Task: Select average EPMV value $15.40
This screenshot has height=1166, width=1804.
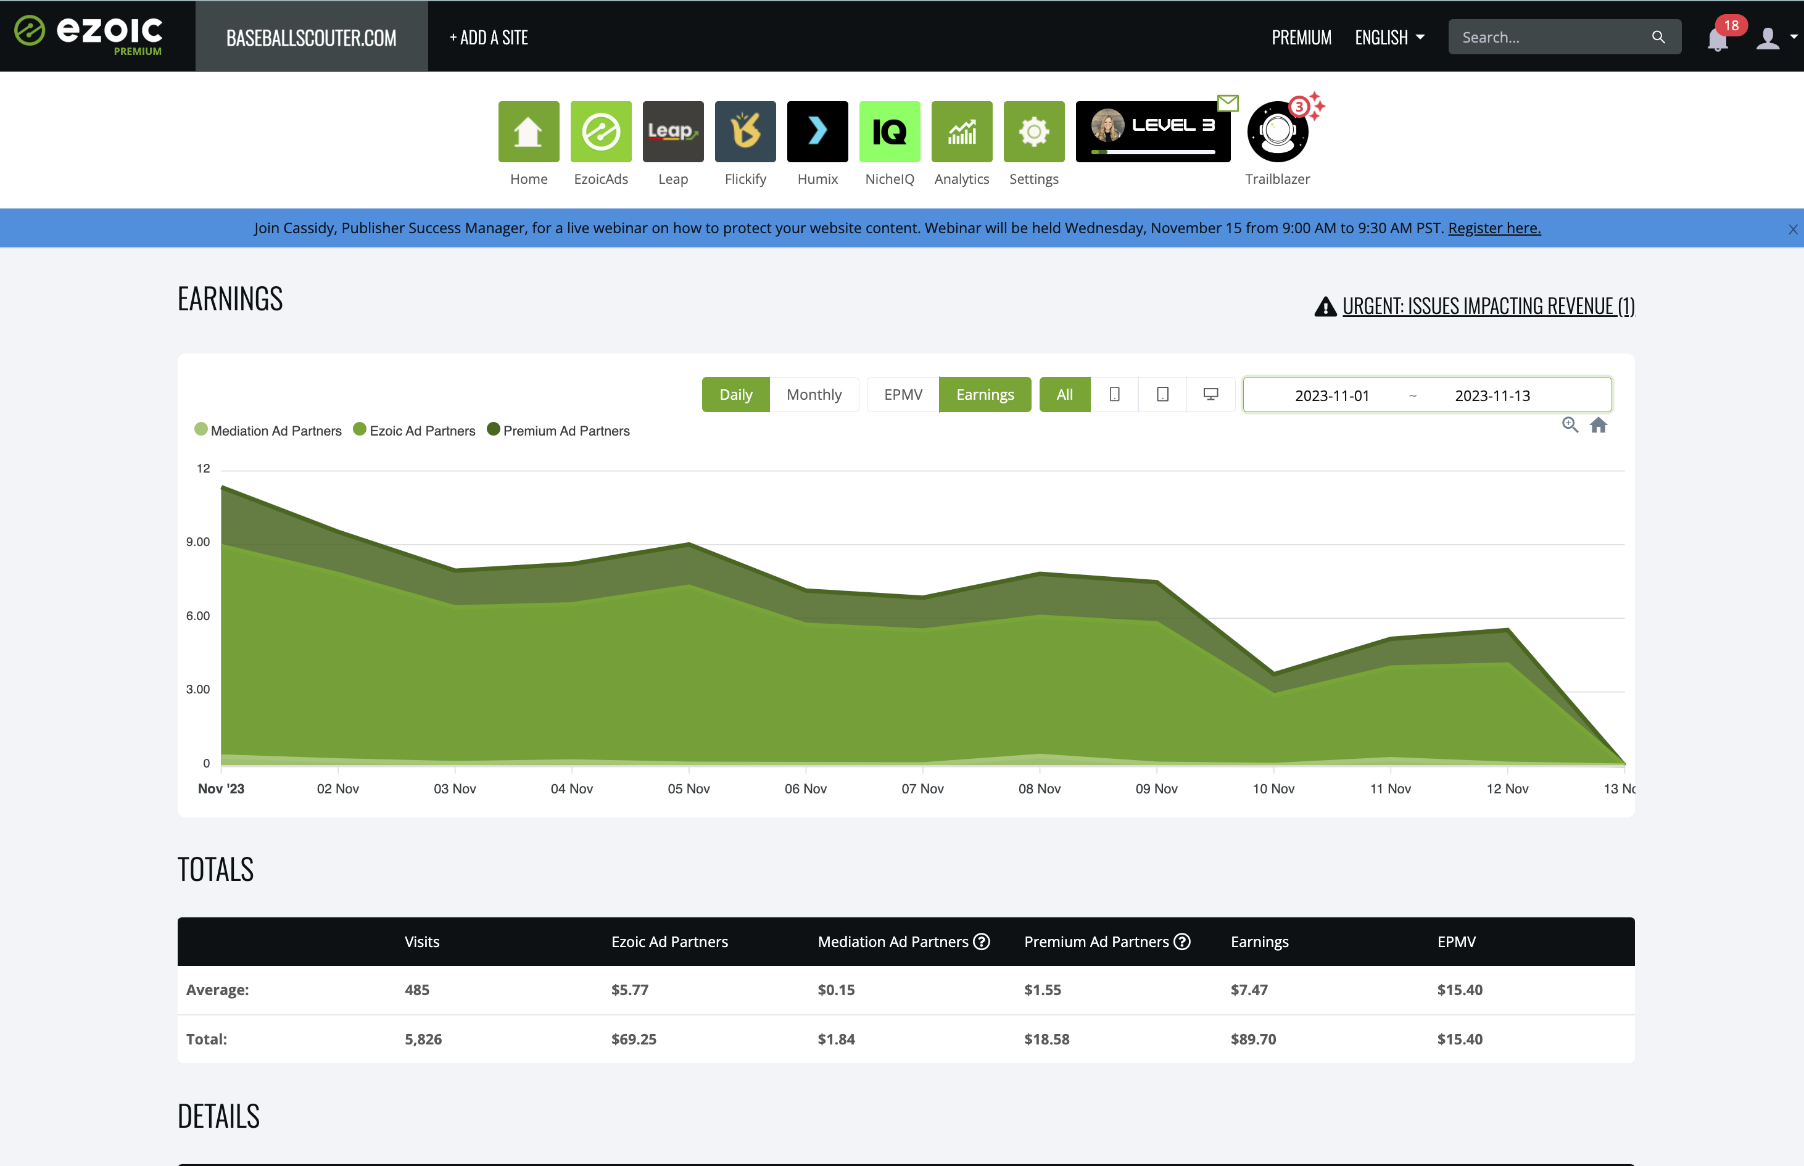Action: click(x=1460, y=990)
